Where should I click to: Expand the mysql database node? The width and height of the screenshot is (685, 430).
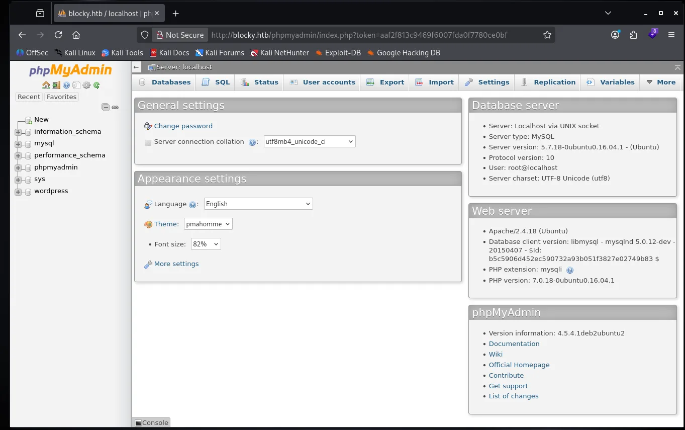[x=19, y=144]
